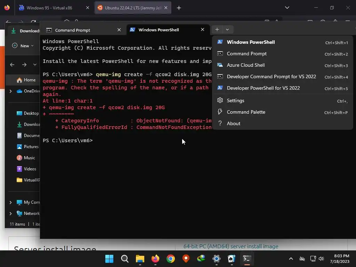Open Azure Cloud Shell profile
Viewport: 356px width, 267px height.
282,65
